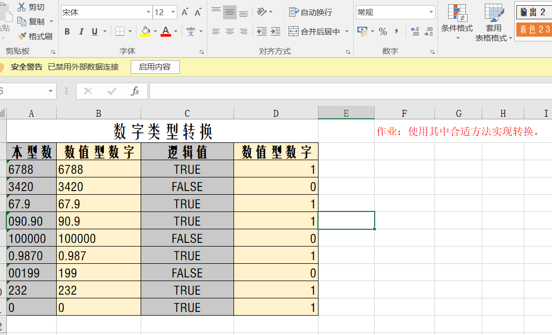Viewport: 552px width, 335px height.
Task: Click the decrease indent icon
Action: tap(261, 31)
